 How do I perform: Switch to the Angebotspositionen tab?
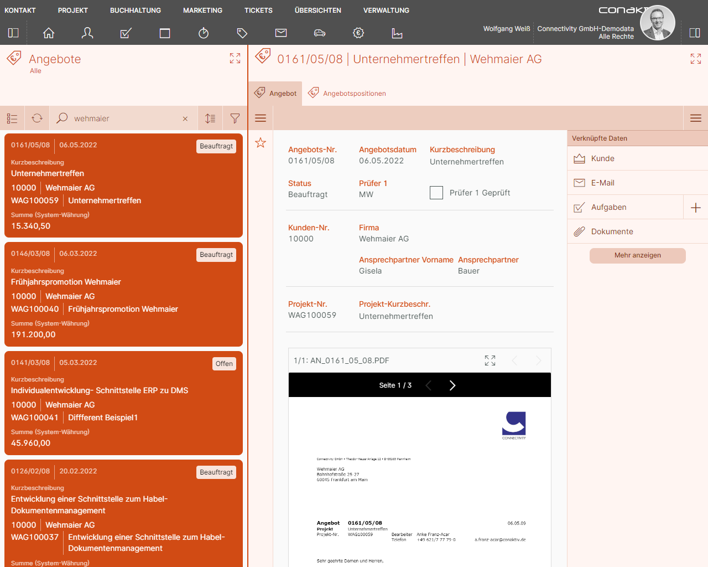(354, 94)
